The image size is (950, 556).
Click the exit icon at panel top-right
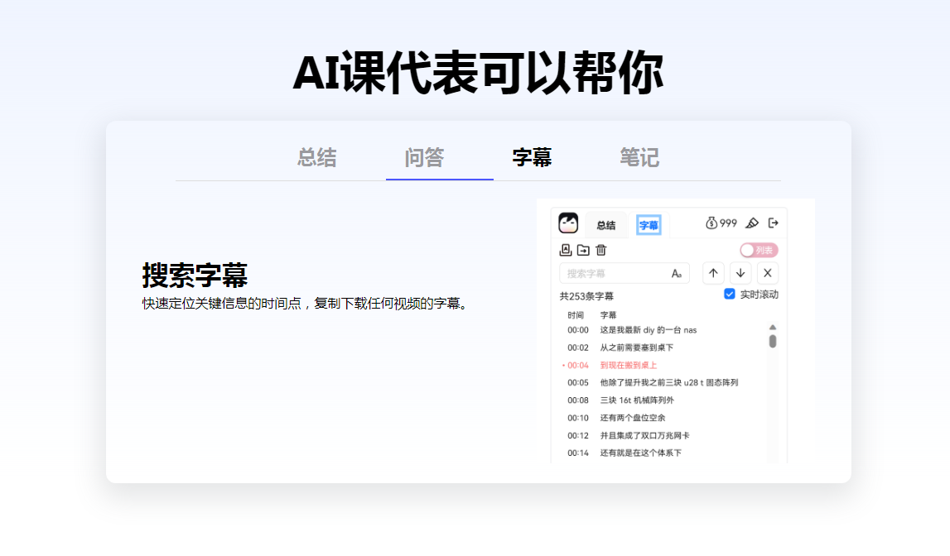tap(773, 223)
